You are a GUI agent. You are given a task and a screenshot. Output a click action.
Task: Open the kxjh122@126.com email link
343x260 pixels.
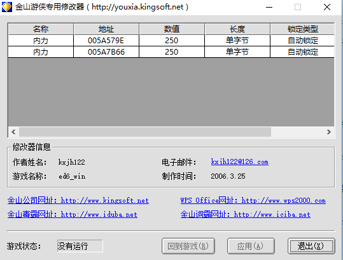(240, 162)
